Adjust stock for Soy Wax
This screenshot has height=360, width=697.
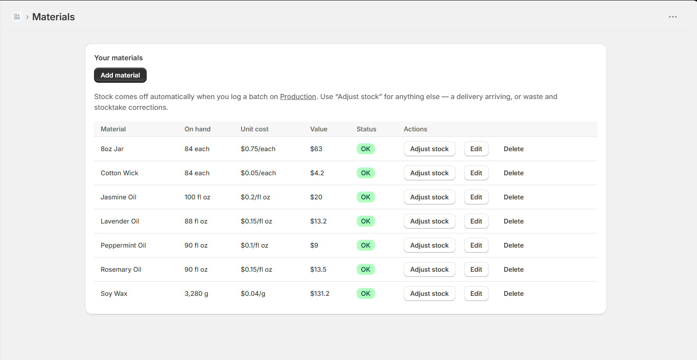click(x=430, y=293)
